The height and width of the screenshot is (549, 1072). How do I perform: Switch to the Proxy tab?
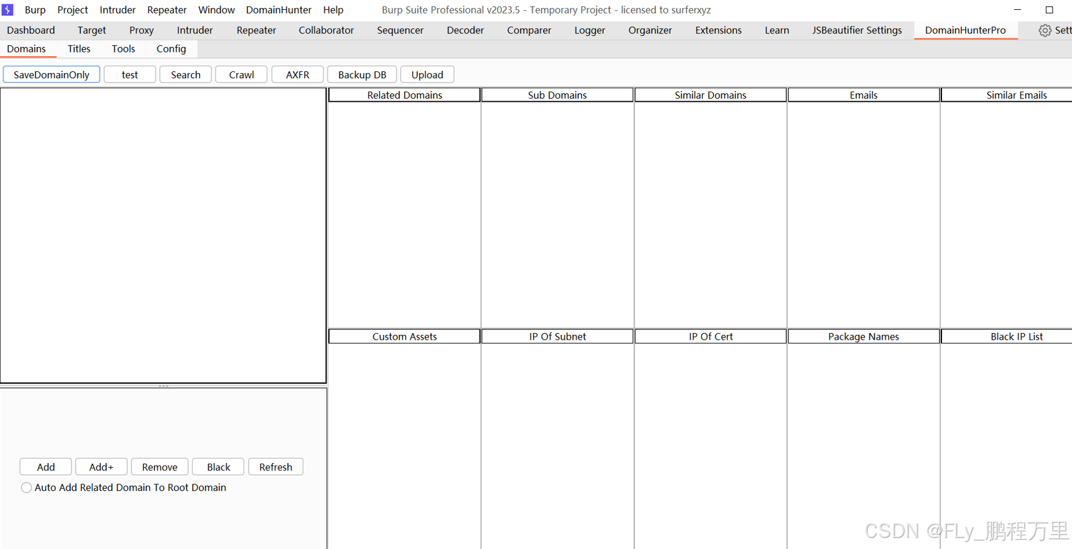[x=142, y=30]
